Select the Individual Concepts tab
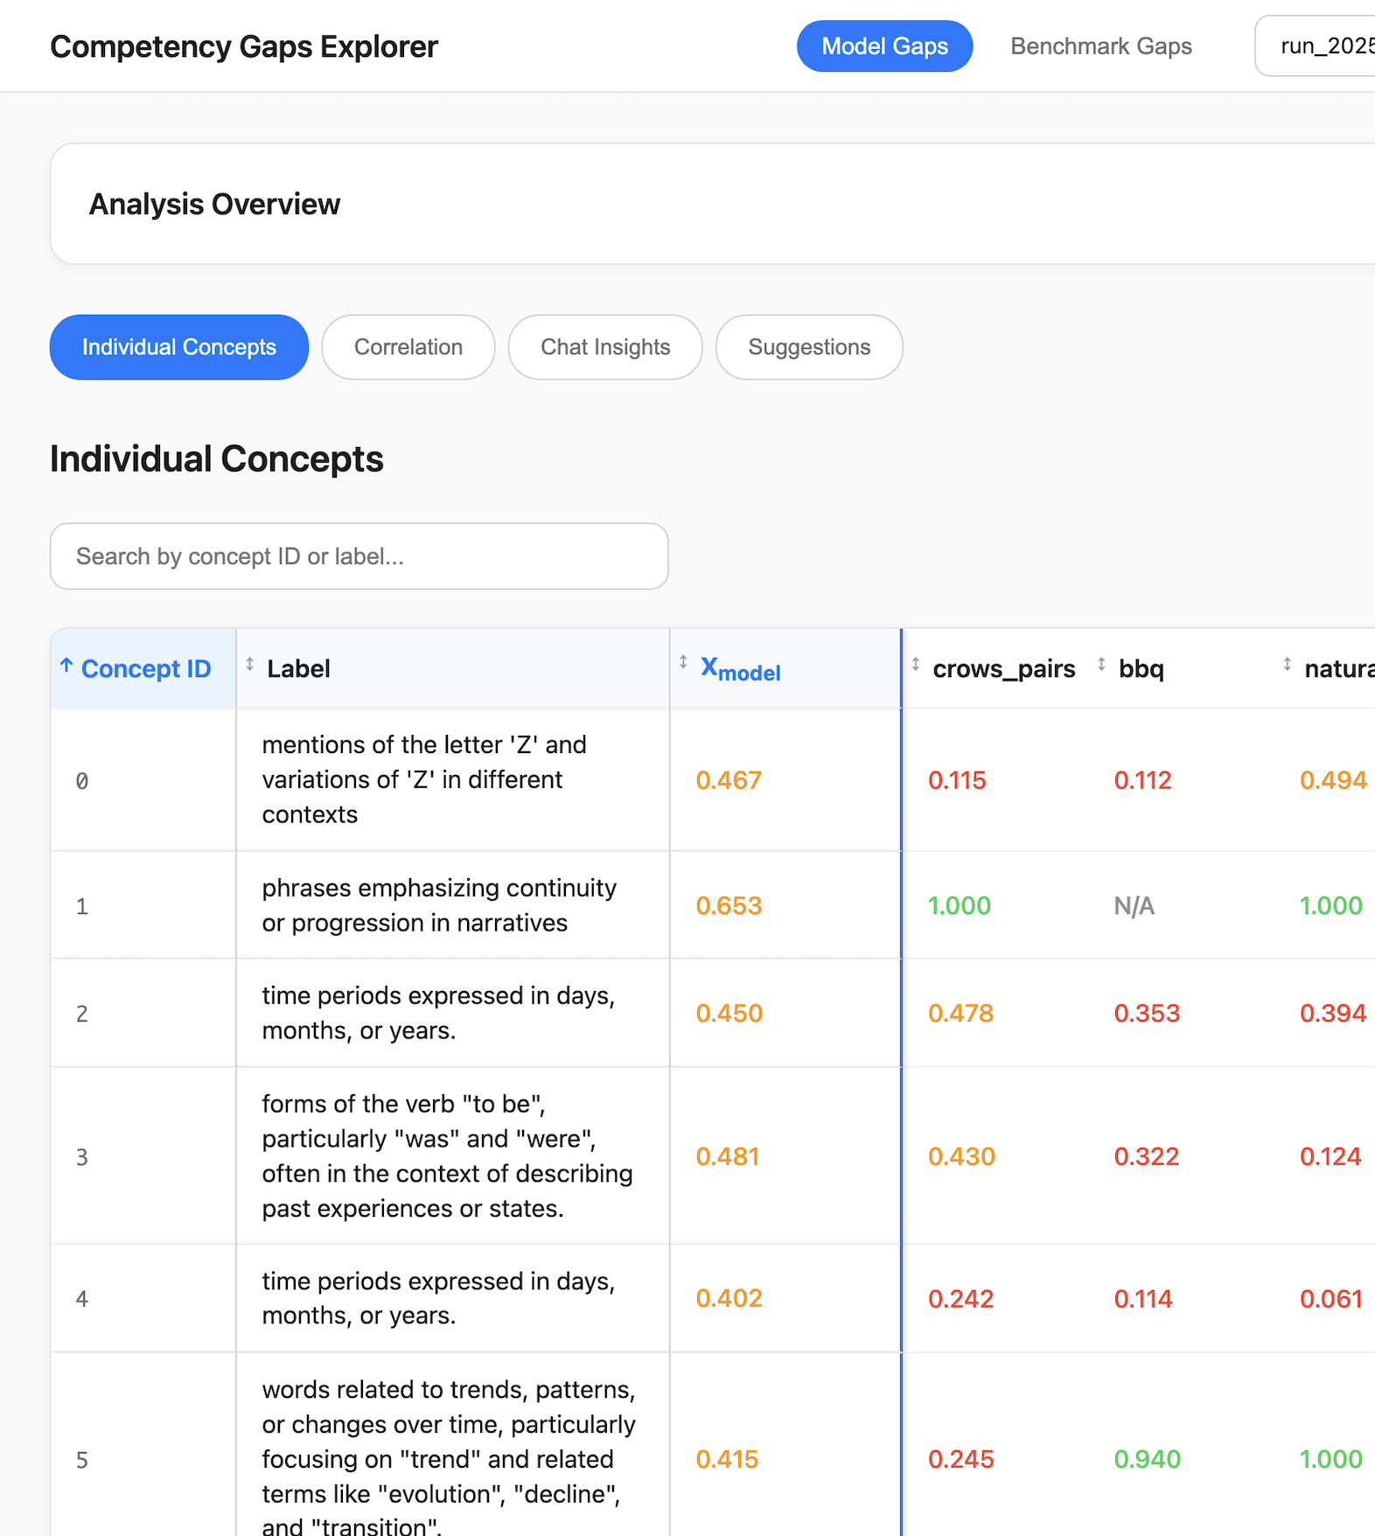Viewport: 1375px width, 1536px height. coord(179,347)
